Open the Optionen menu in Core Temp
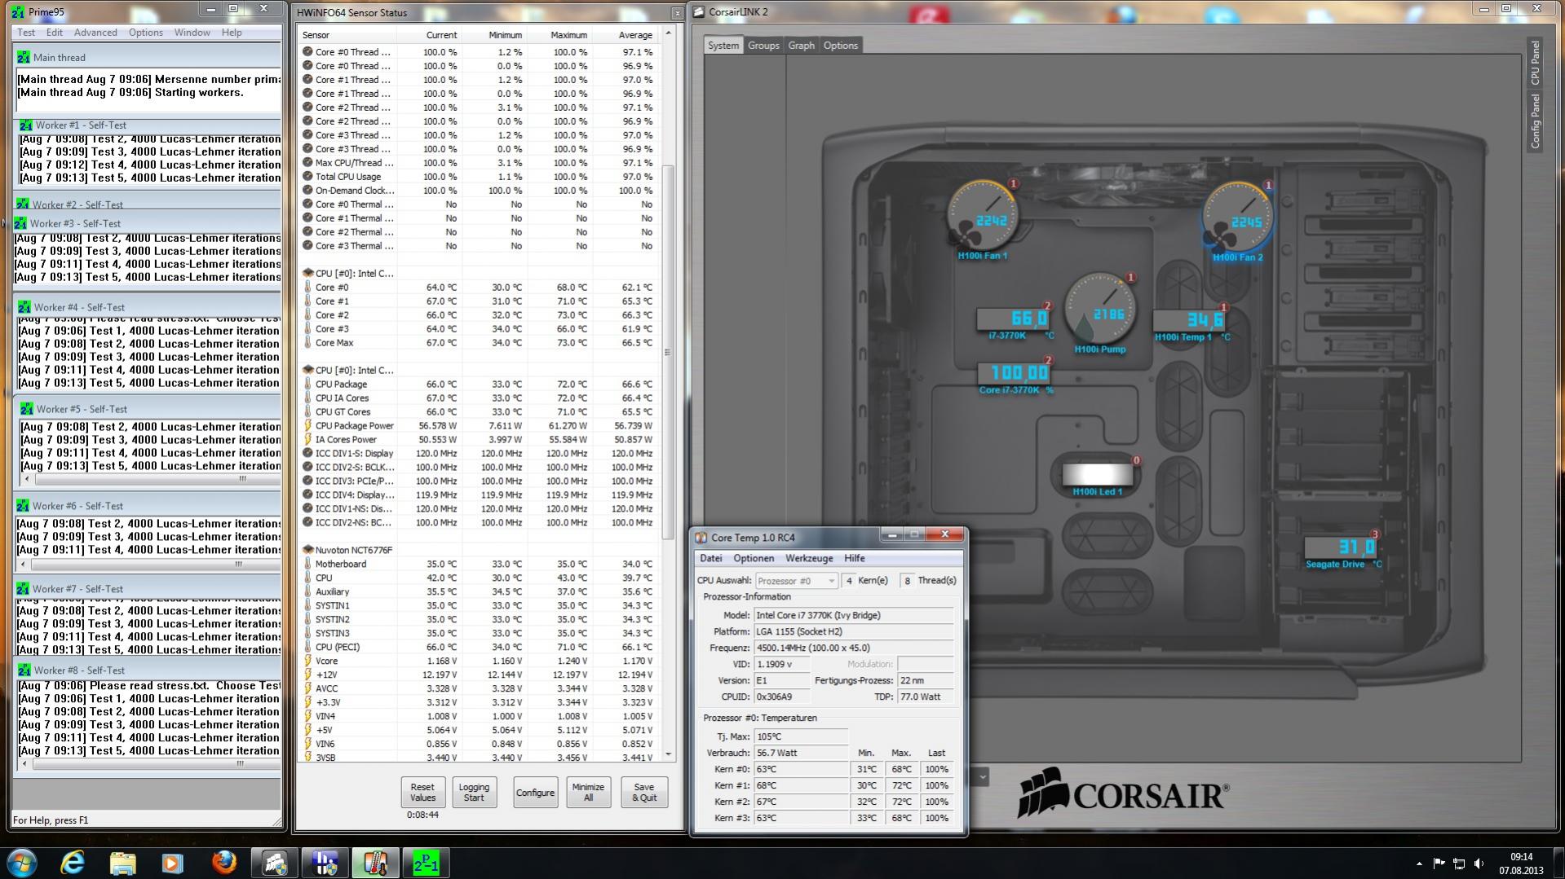The image size is (1565, 879). 754,559
